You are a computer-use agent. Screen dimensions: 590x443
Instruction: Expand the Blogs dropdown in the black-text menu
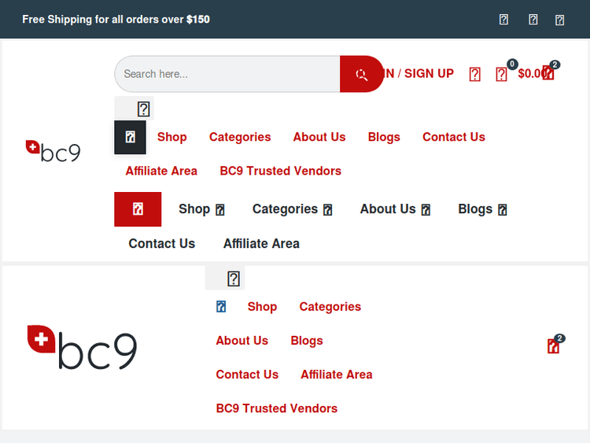(503, 210)
